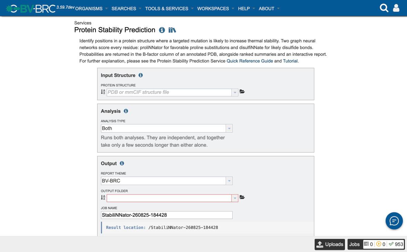Click the Report Theme field showing BV-BRC
This screenshot has width=407, height=252.
click(x=163, y=181)
